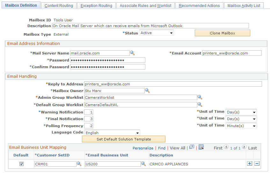Viewport: 270px width, 173px height.
Task: Click the Find link in grid
Action: point(162,148)
